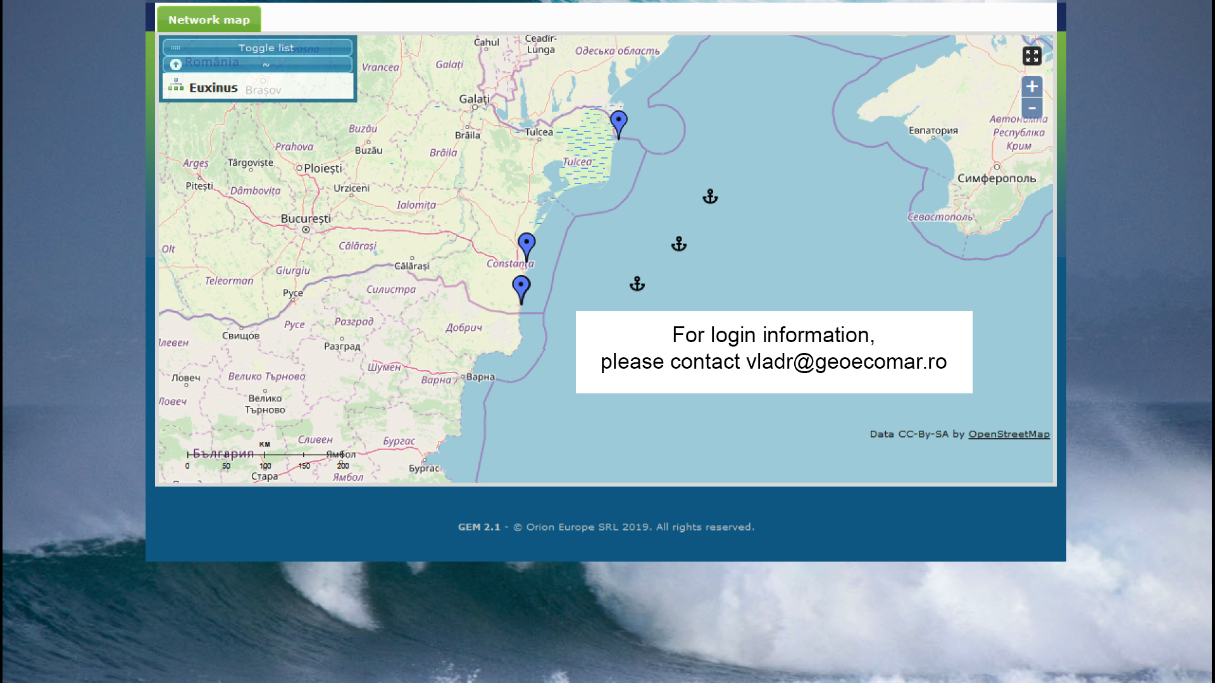
Task: Click the map distance scale bar
Action: tap(266, 455)
